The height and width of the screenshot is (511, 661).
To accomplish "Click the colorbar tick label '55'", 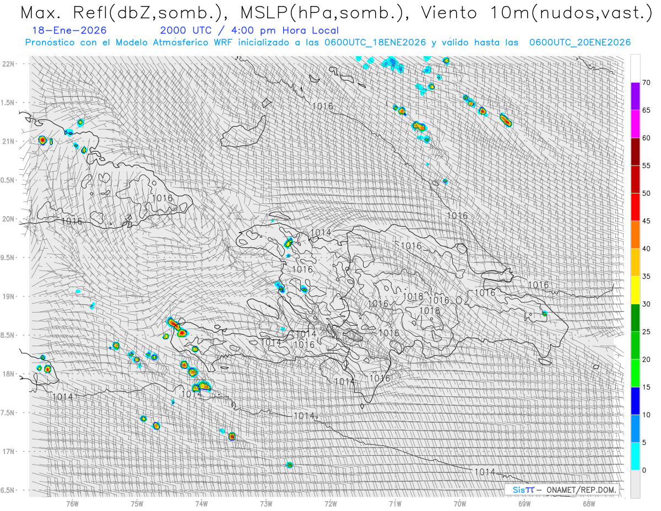I will click(x=646, y=165).
